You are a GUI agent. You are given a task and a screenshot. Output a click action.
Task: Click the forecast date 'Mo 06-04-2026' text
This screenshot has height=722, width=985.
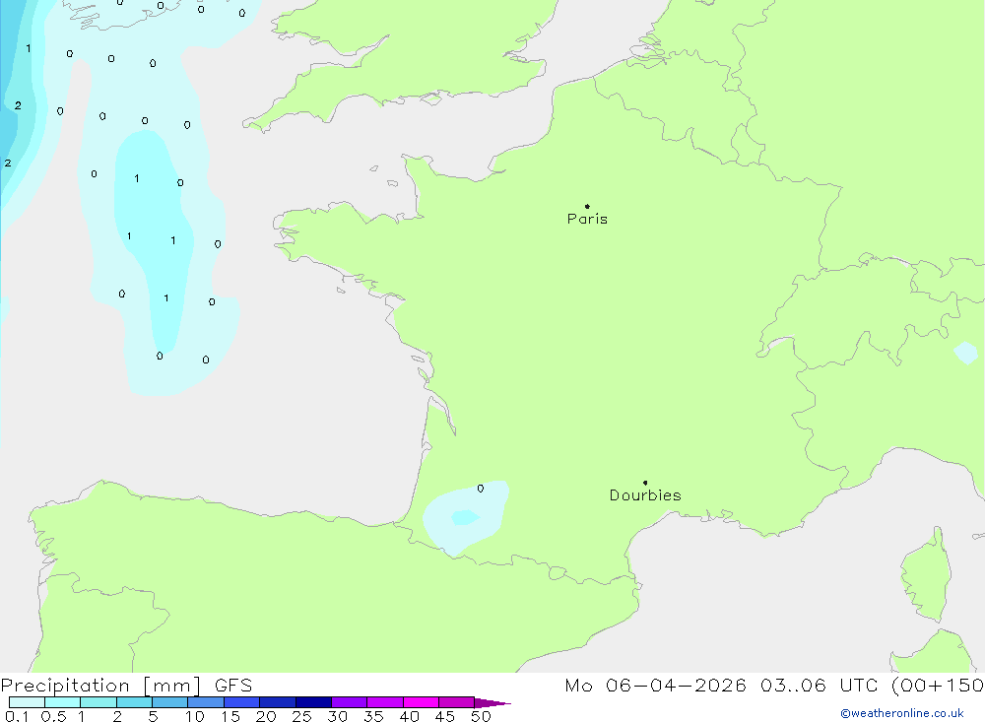tap(655, 686)
